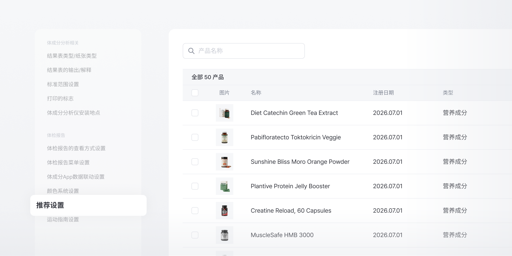Select the MuscleSafe HMB 3000 checkbox

pyautogui.click(x=195, y=235)
